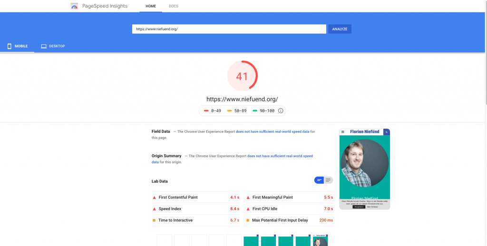Click the 230 ms value
The width and height of the screenshot is (487, 246).
click(326, 220)
